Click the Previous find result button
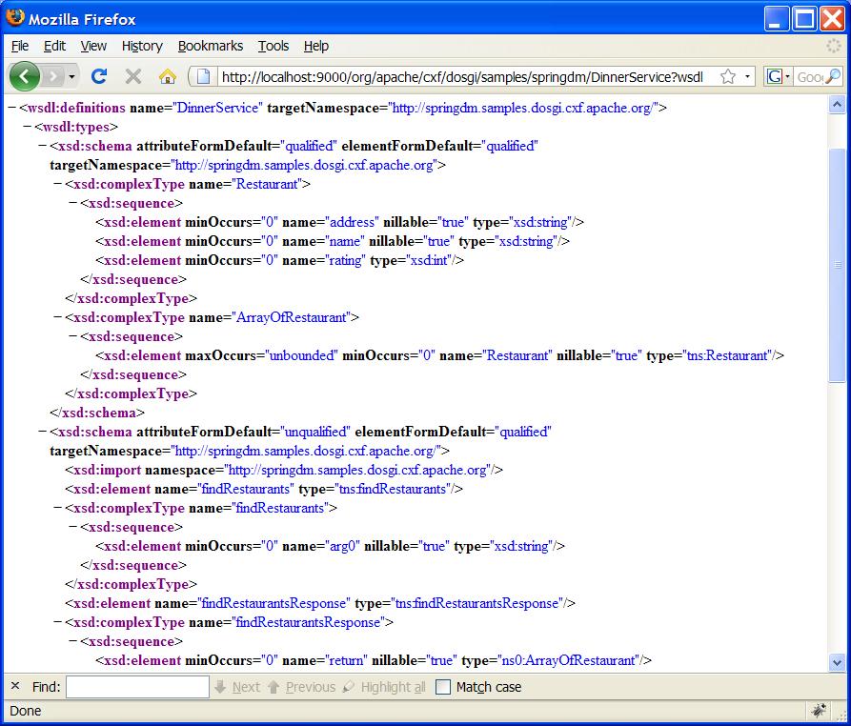851x726 pixels. pyautogui.click(x=301, y=687)
